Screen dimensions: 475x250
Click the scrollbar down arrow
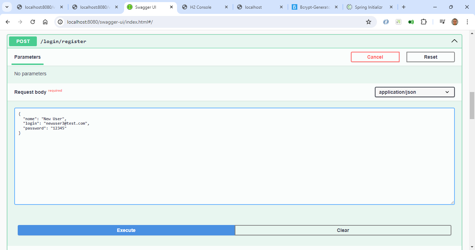pos(472,247)
